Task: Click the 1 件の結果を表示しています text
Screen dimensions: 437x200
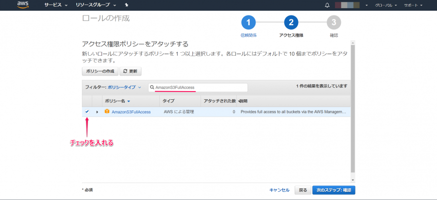Action: point(321,86)
